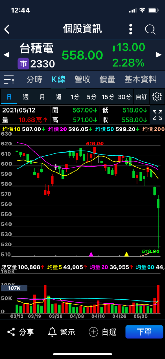
Task: Tap the share icon
Action: 11,332
